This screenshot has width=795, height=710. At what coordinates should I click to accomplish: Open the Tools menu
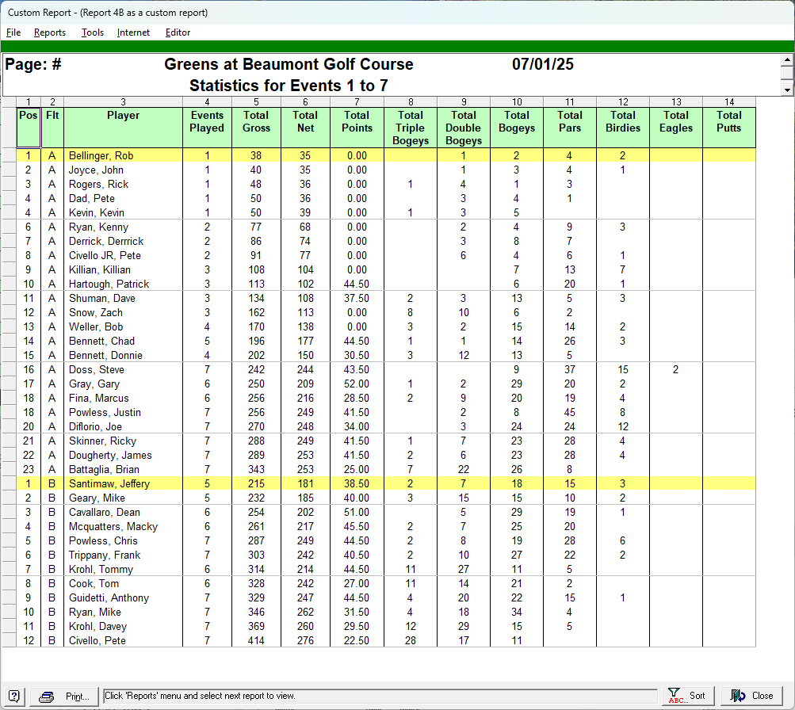click(93, 32)
